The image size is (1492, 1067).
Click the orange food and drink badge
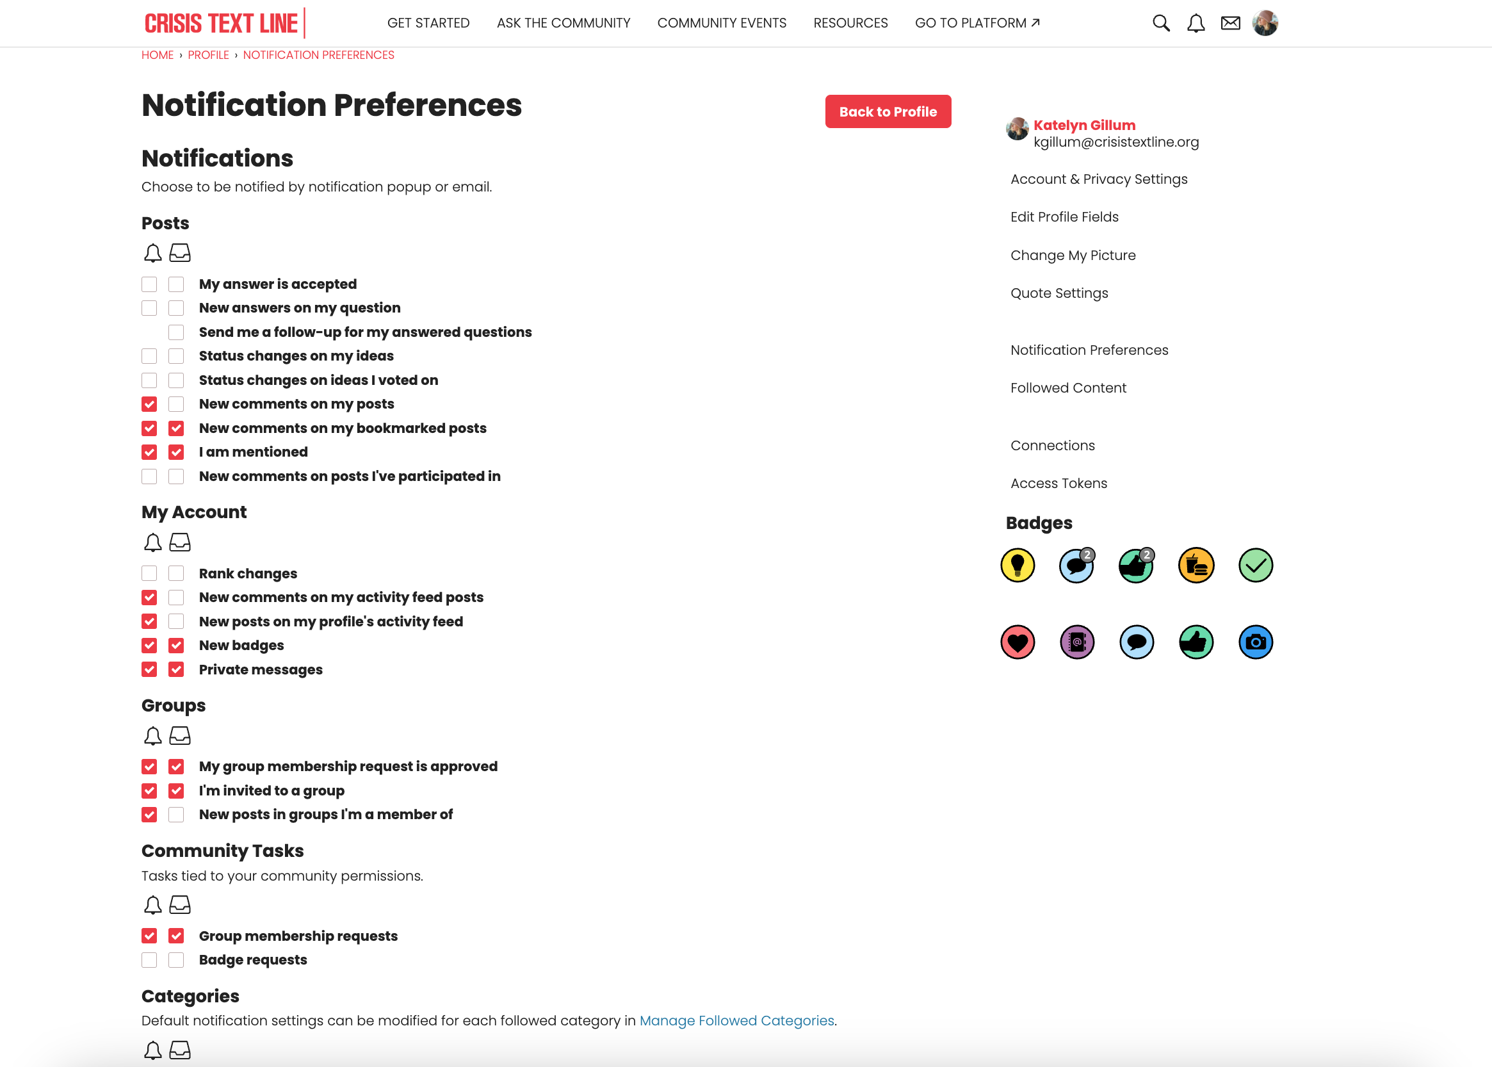pyautogui.click(x=1196, y=565)
